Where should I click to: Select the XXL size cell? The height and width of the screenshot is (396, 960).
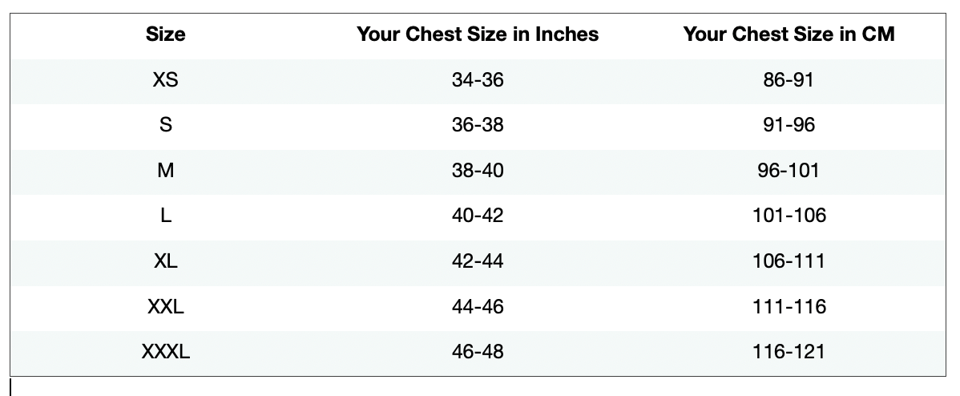pyautogui.click(x=166, y=307)
